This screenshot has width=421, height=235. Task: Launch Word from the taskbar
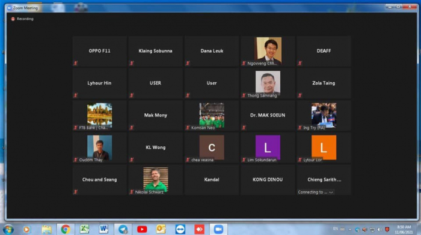click(x=103, y=230)
